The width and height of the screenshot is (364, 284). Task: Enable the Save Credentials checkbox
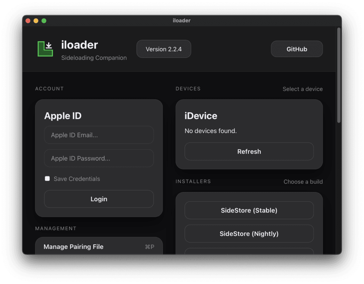(47, 179)
